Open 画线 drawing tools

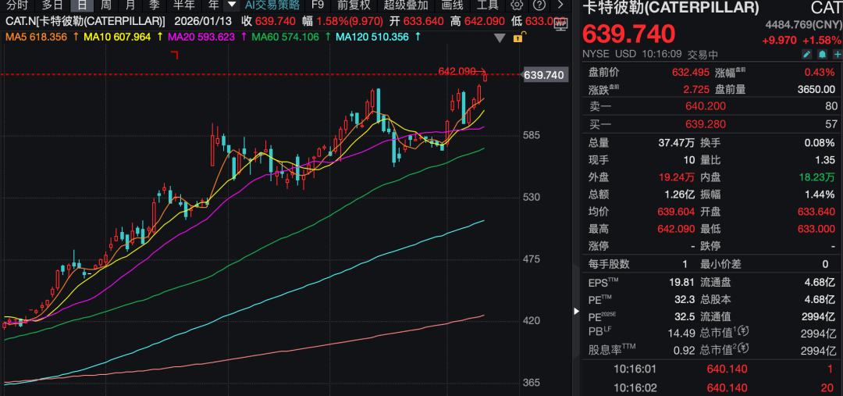(453, 4)
